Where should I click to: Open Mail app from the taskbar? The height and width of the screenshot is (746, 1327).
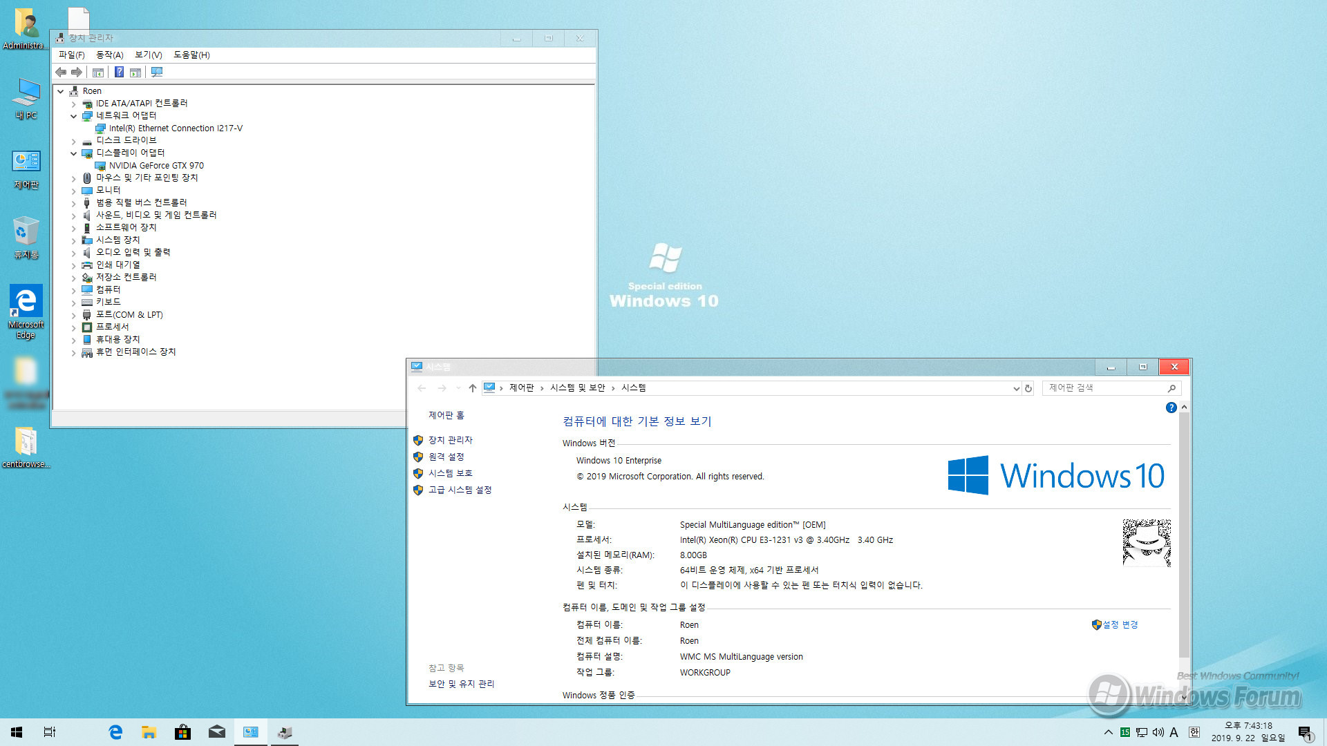(216, 732)
